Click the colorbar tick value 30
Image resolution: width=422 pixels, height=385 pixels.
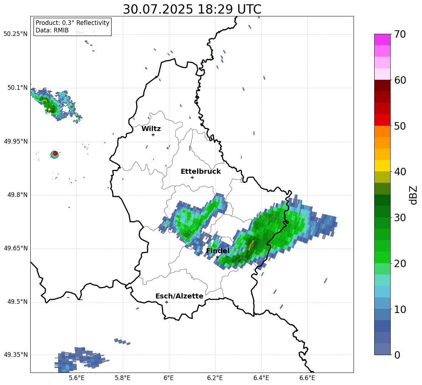(x=400, y=218)
